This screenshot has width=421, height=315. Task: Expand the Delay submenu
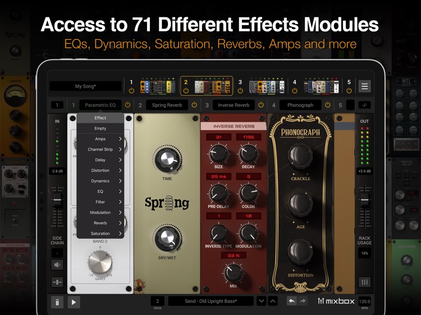pyautogui.click(x=100, y=160)
